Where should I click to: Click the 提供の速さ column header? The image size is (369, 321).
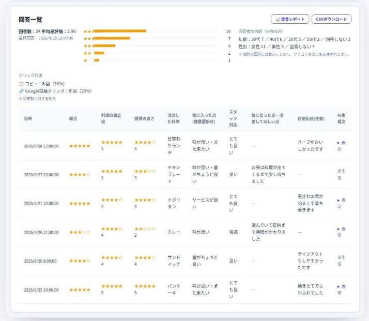click(144, 118)
